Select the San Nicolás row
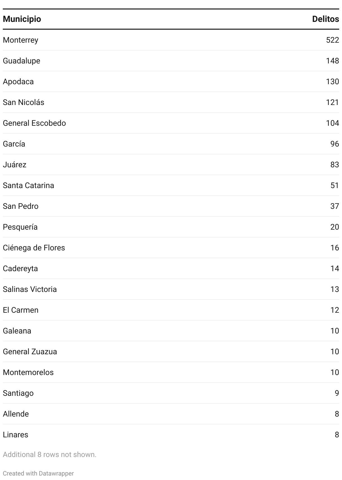The image size is (342, 480). click(171, 102)
